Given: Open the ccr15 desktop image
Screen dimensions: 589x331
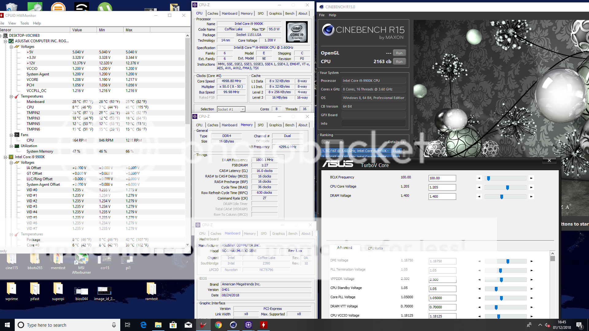Looking at the screenshot, I should click(105, 261).
